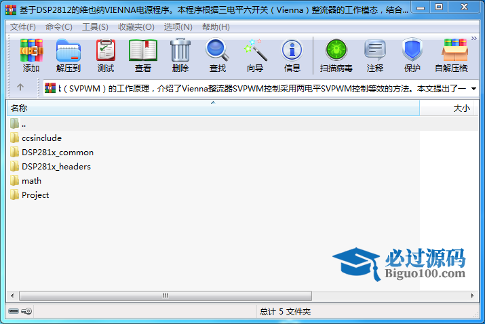Go up one level arrow button
The height and width of the screenshot is (324, 485).
[20, 87]
